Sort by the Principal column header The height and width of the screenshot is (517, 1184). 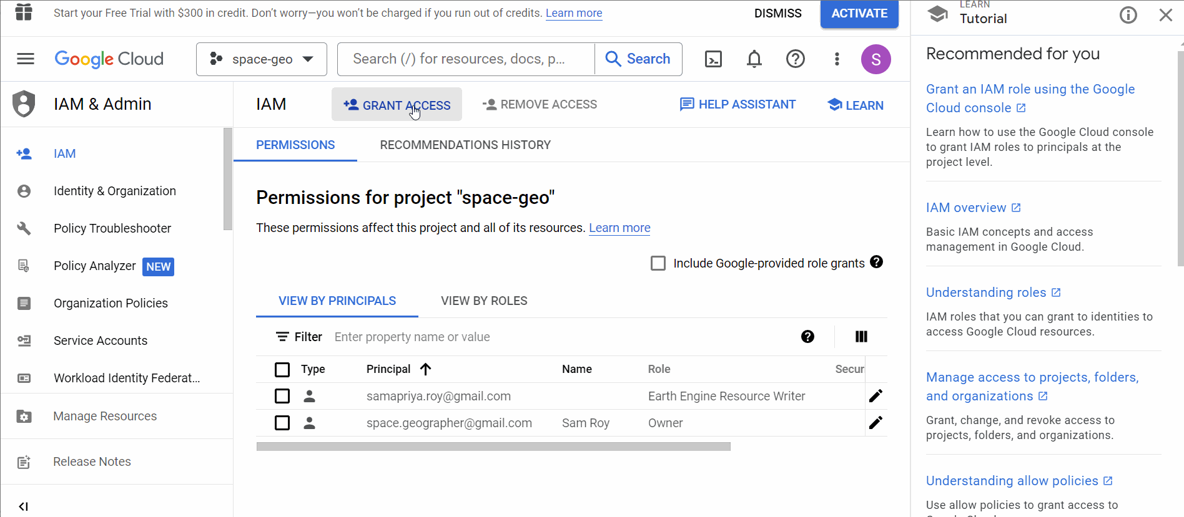coord(398,369)
